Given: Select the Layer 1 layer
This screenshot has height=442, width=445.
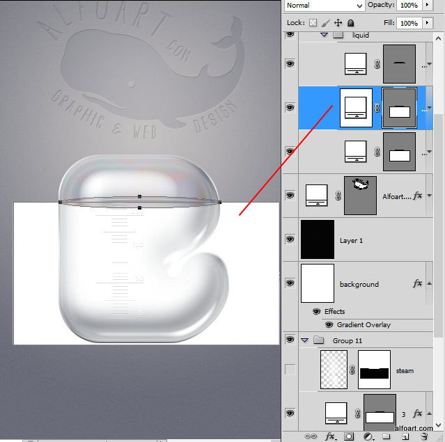Looking at the screenshot, I should pos(376,240).
